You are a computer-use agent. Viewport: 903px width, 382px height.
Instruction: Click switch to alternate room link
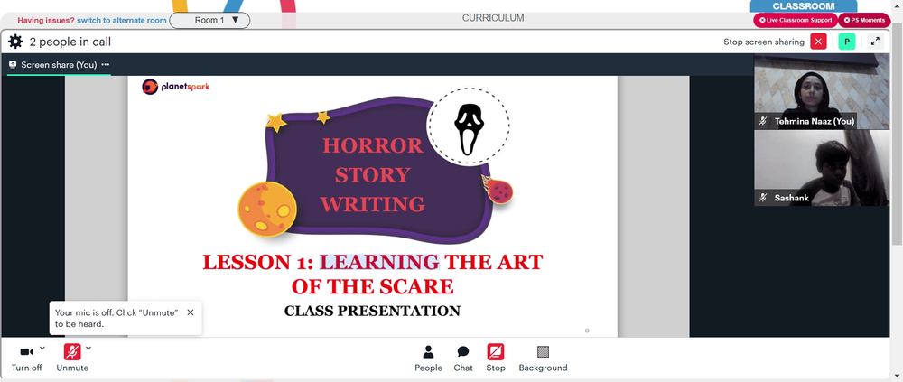122,20
